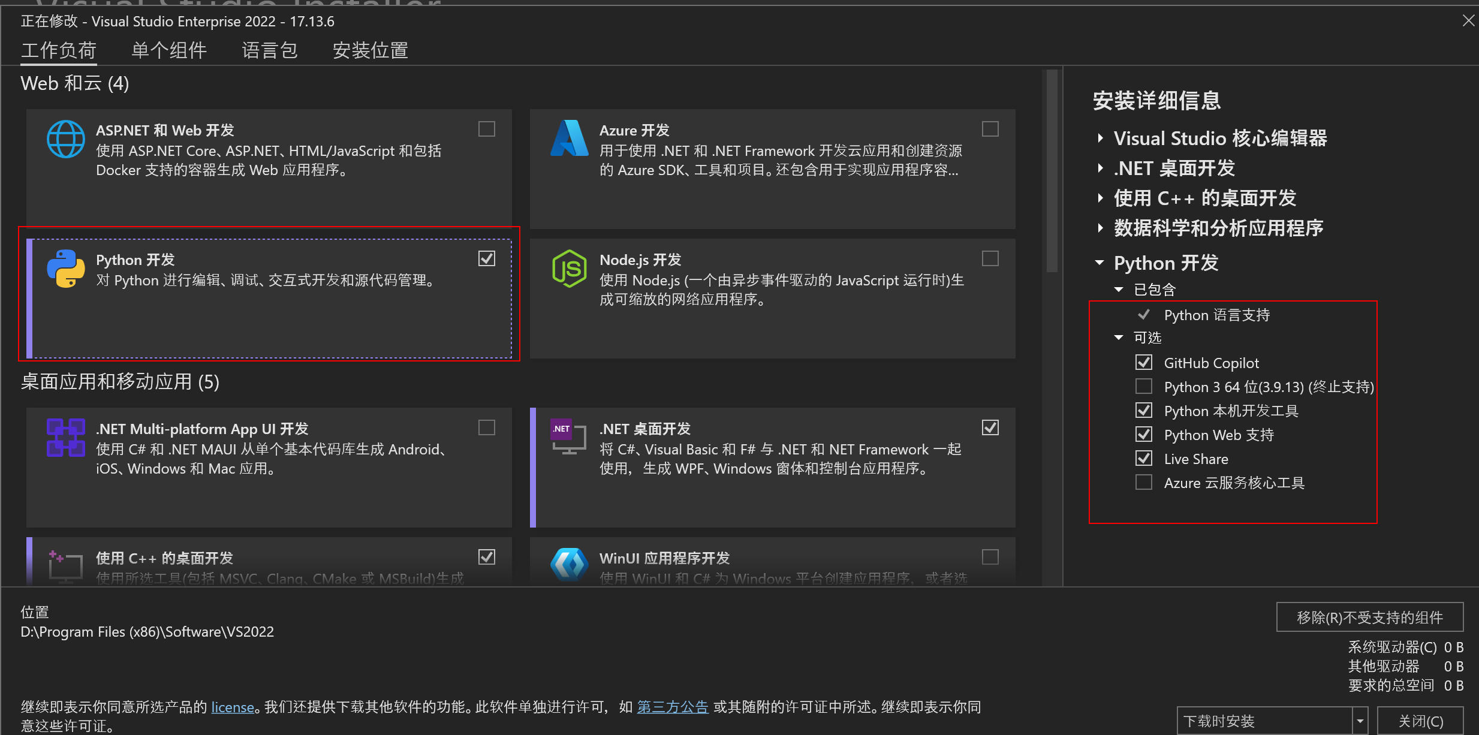This screenshot has width=1479, height=735.
Task: Check the Azure 云服务核心工具 option
Action: [1143, 483]
